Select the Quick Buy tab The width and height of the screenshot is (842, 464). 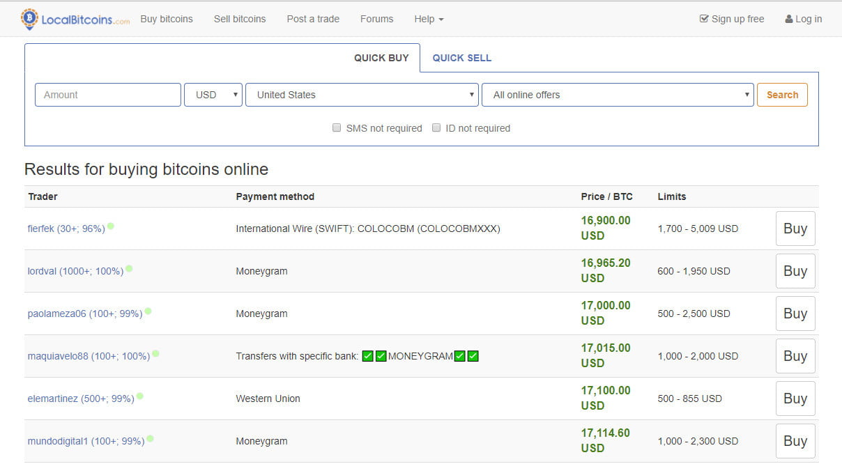coord(381,58)
